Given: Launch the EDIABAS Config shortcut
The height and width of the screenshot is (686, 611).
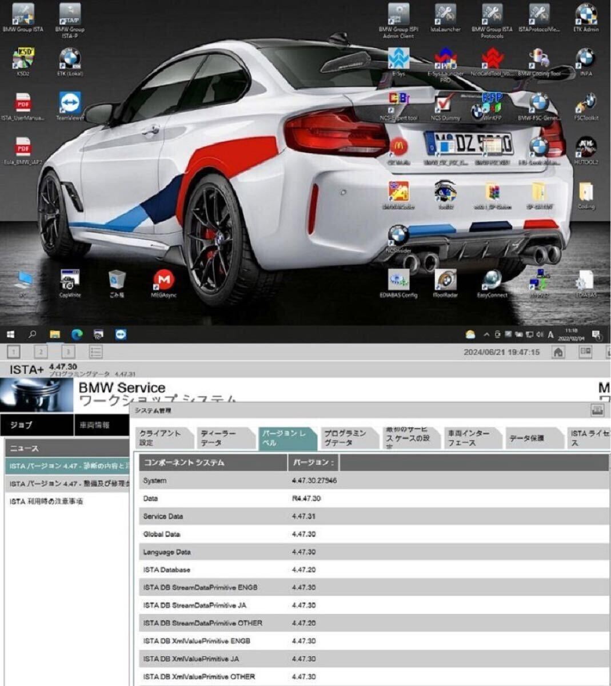Looking at the screenshot, I should click(398, 281).
